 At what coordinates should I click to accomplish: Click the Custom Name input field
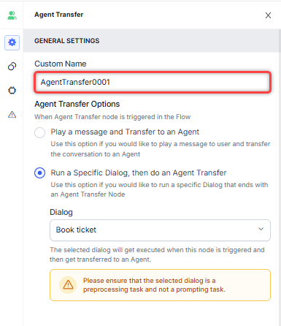153,82
